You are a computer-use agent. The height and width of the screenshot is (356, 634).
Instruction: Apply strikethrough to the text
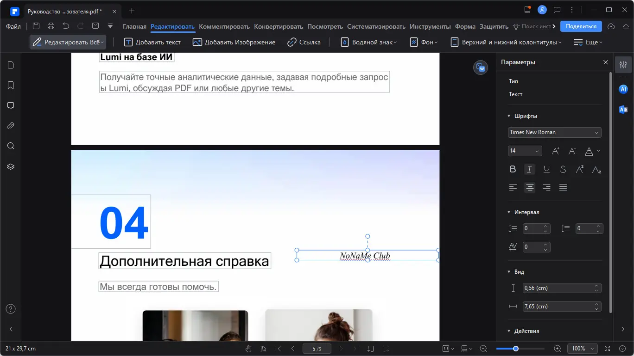(x=563, y=169)
